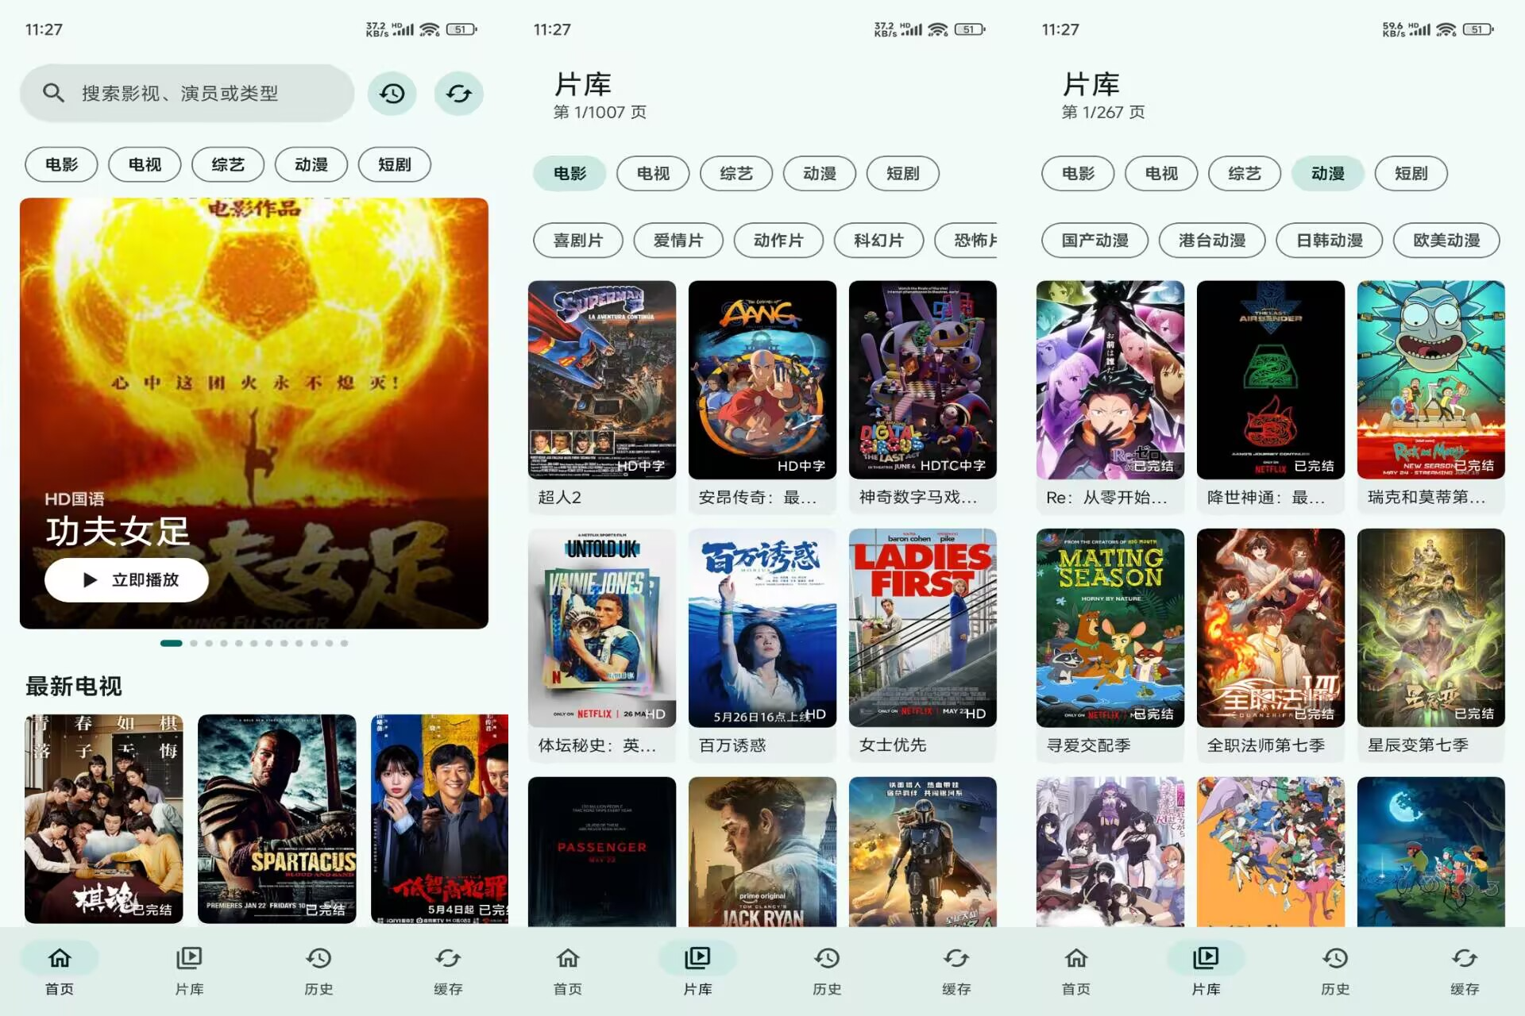The width and height of the screenshot is (1525, 1016).
Task: Click the magnifier icon in search bar
Action: pos(53,93)
